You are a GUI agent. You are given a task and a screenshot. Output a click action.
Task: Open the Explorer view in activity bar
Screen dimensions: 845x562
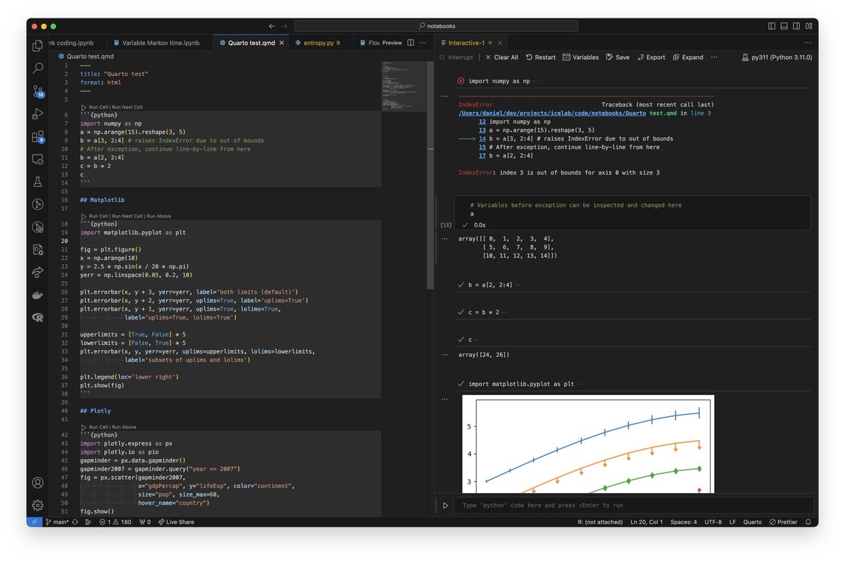click(x=38, y=46)
